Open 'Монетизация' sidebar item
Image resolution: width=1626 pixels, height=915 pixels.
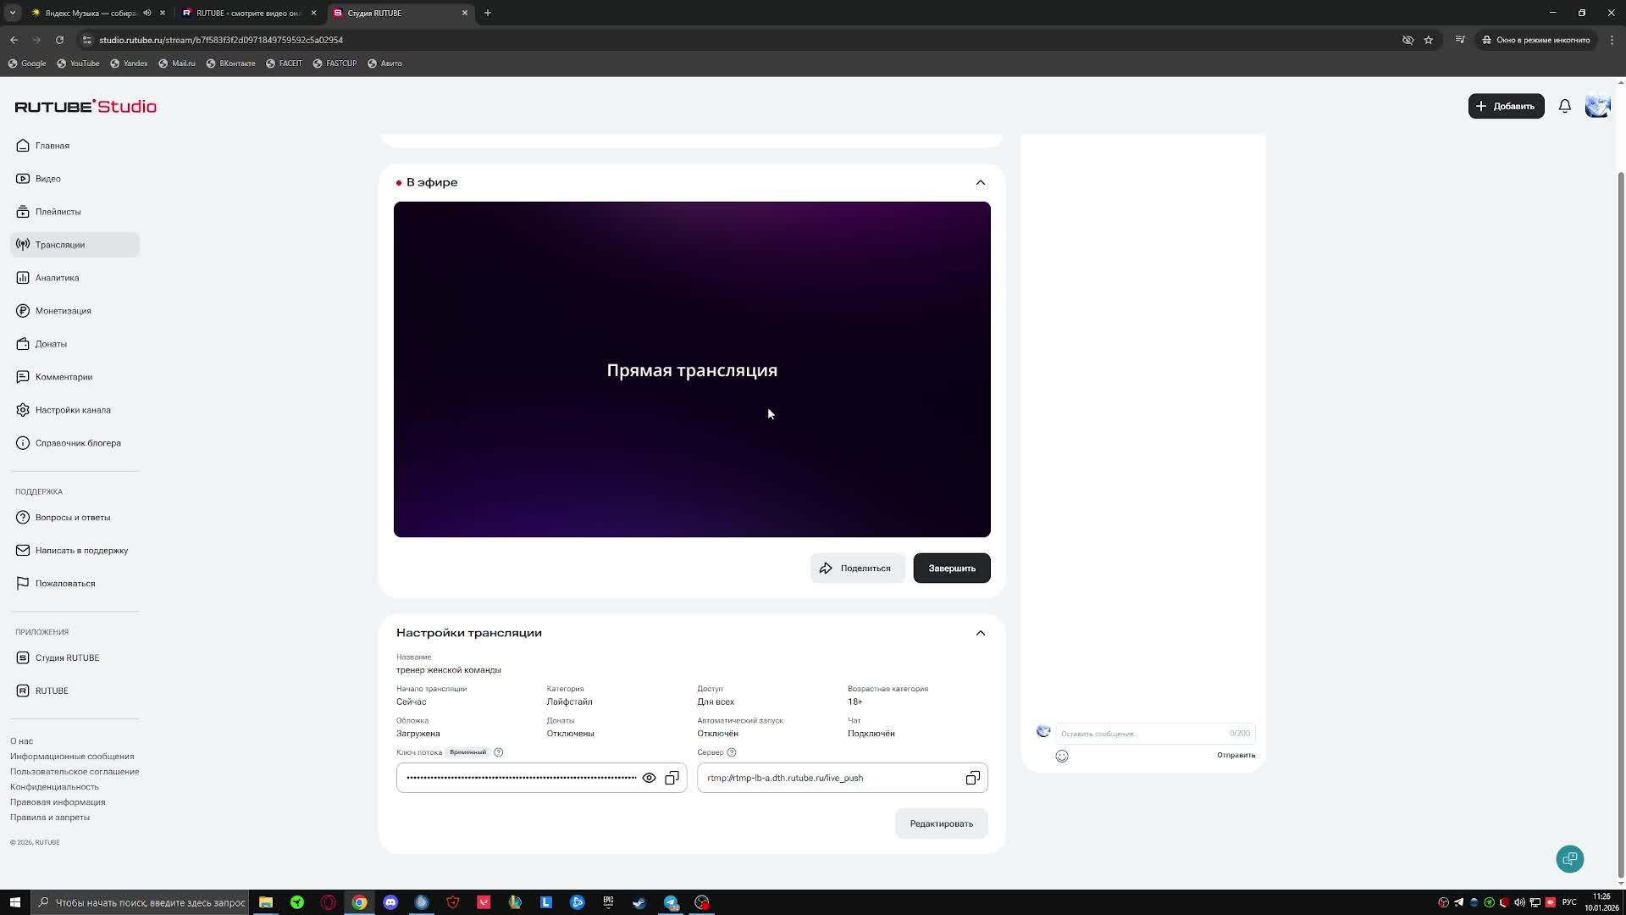[63, 311]
